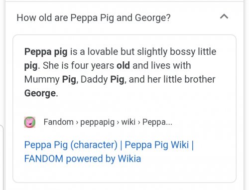Click 'and her little brother' snippet text

tap(172, 79)
